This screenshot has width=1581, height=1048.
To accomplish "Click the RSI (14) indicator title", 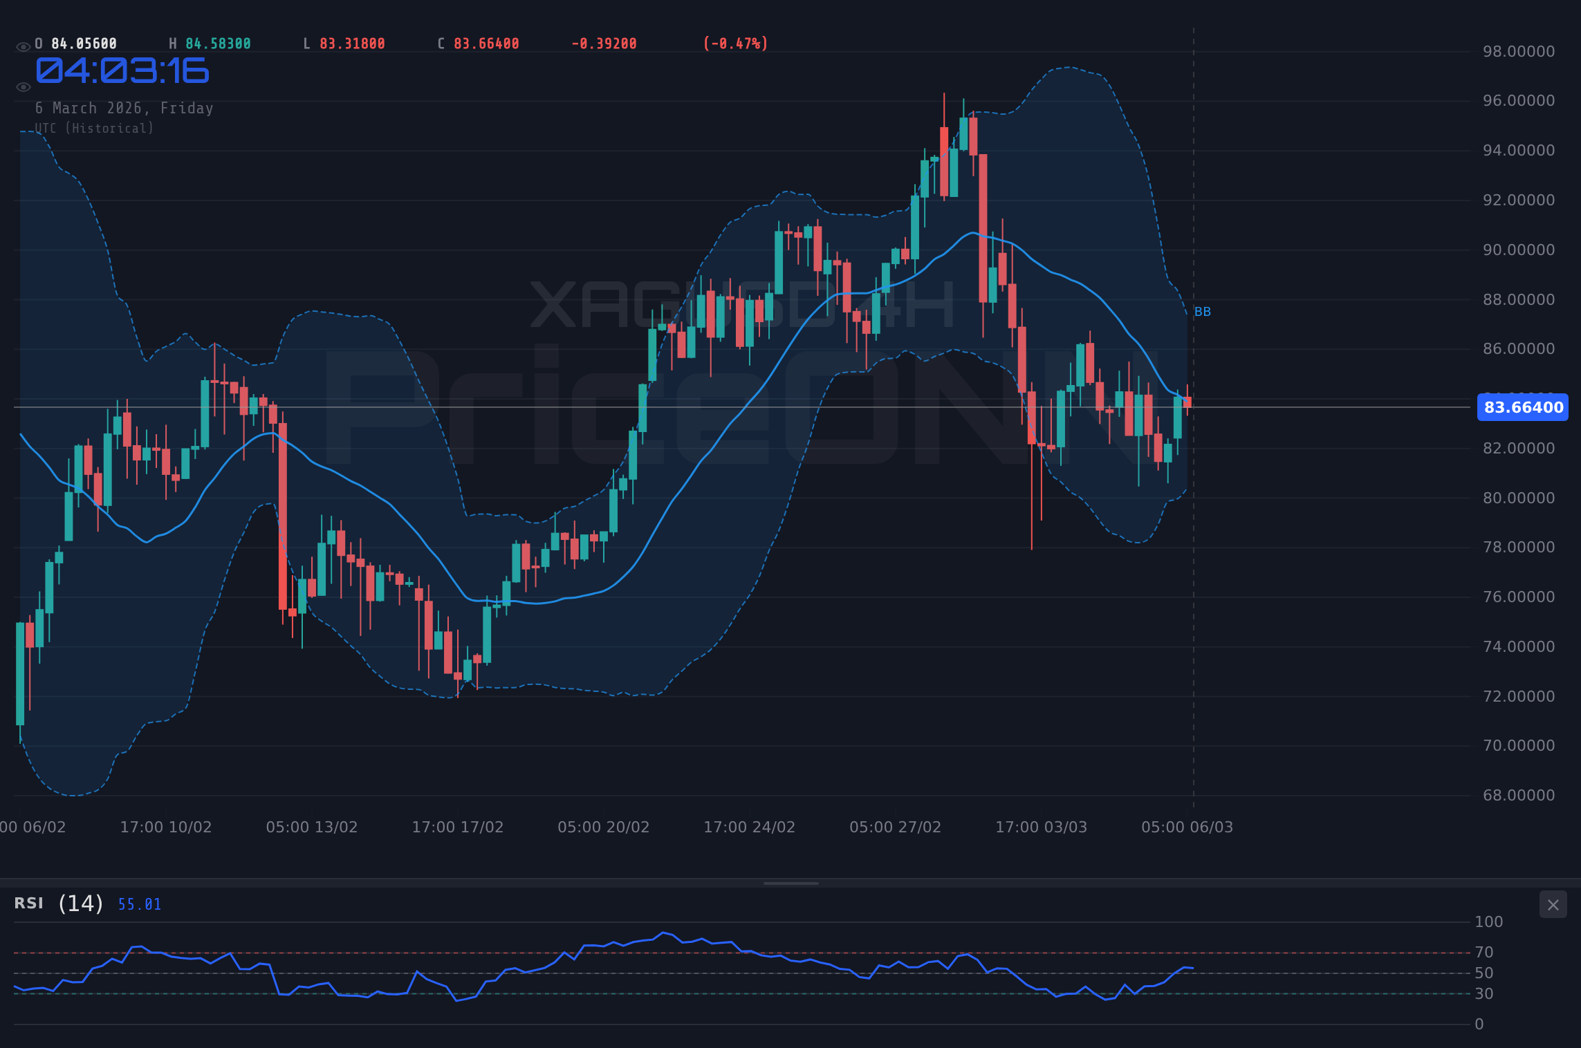I will point(59,904).
